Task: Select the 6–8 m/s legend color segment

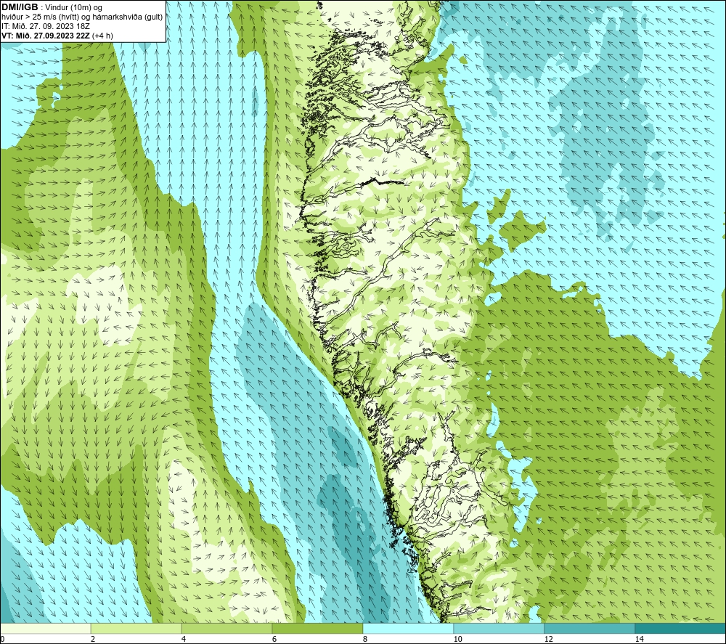Action: click(318, 629)
